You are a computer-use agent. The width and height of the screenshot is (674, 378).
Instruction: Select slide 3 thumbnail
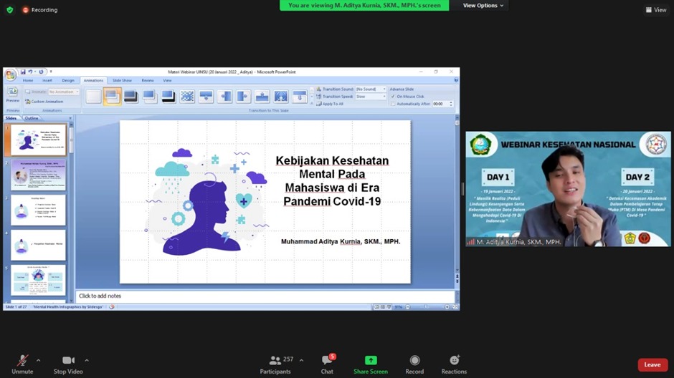[38, 210]
